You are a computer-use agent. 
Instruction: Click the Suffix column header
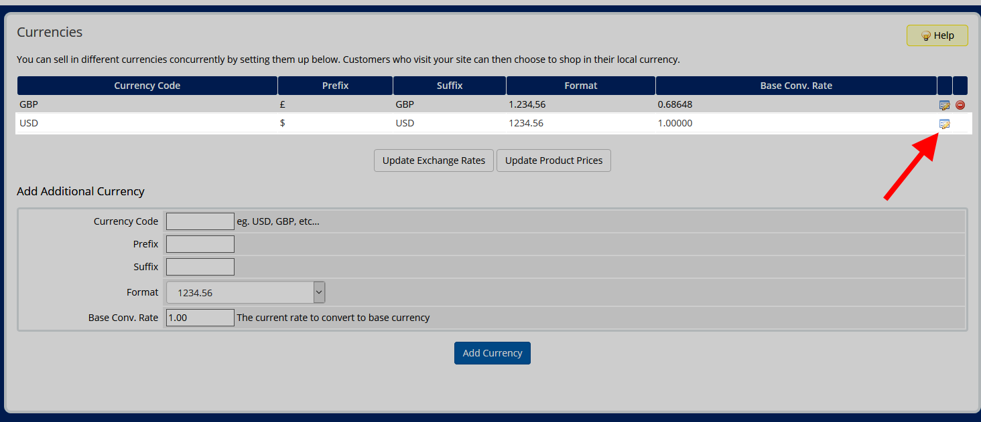[x=450, y=86]
